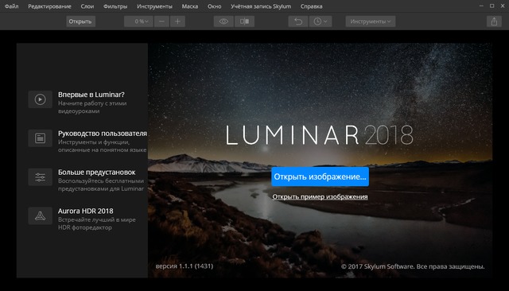
Task: Click the версия 1.1.1 (1431) text
Action: coord(185,266)
